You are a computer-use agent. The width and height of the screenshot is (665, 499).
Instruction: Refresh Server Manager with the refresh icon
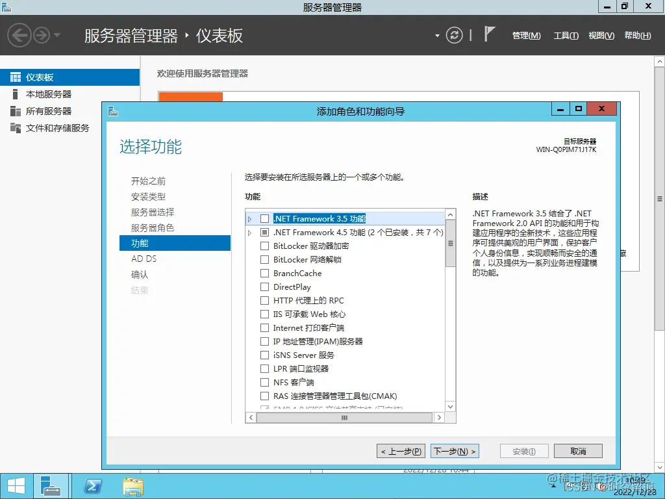coord(453,35)
